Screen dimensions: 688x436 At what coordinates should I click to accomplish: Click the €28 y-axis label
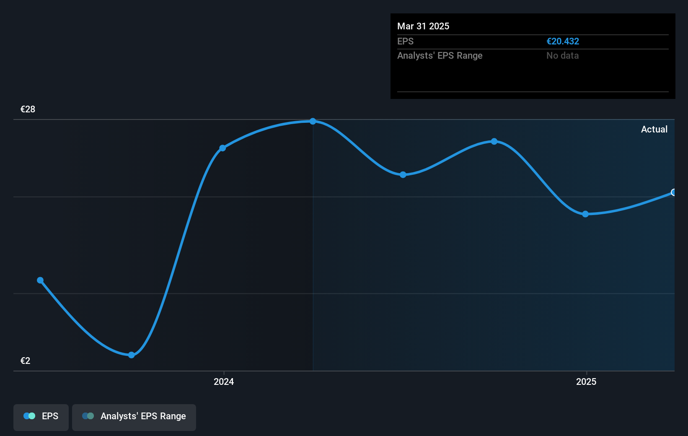point(28,109)
